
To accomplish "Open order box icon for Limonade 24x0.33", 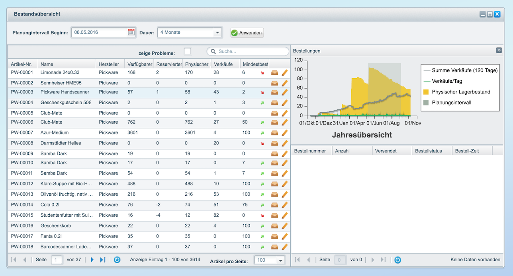I will coord(275,72).
